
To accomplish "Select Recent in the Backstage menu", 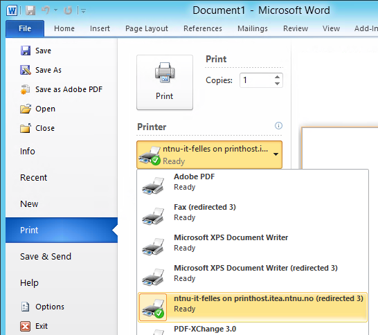I will [62, 178].
